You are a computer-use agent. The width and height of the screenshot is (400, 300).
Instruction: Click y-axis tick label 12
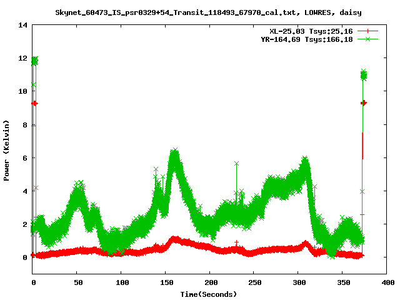click(x=22, y=58)
